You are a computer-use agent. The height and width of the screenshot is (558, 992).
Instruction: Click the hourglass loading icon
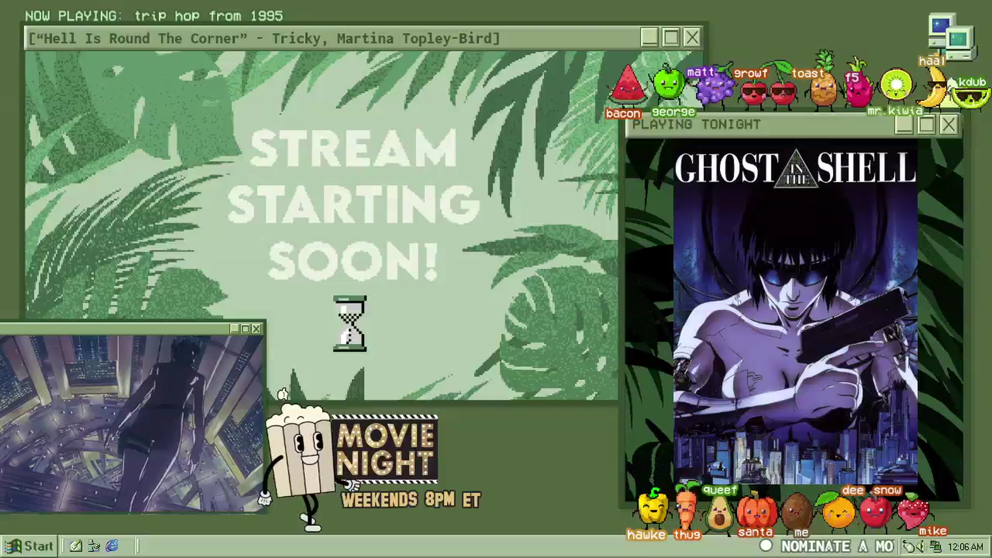point(350,323)
